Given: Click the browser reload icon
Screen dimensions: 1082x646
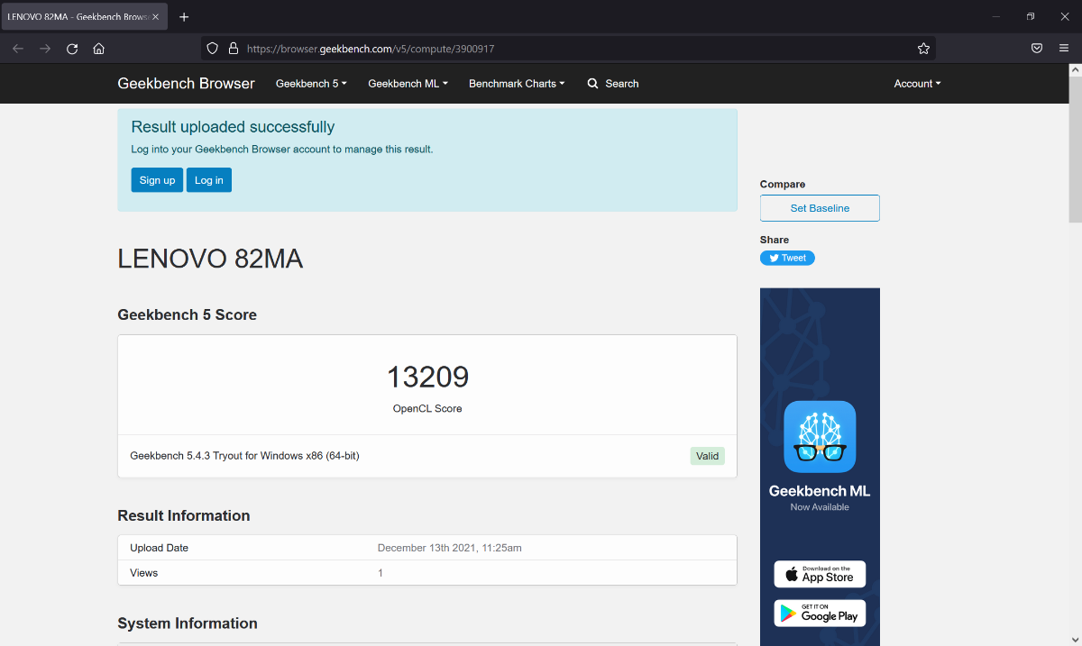Looking at the screenshot, I should click(x=72, y=49).
